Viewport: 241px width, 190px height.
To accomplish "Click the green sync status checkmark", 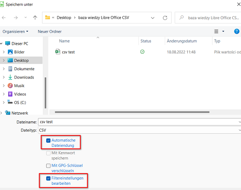I will [142, 52].
